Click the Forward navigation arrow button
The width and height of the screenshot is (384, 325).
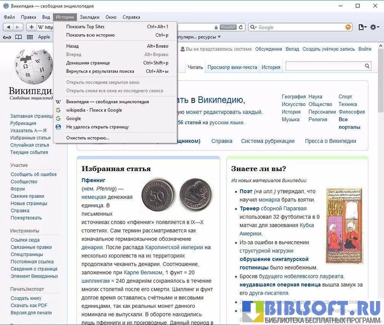click(x=19, y=27)
